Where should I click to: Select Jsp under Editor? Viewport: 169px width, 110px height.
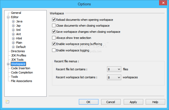[x=18, y=26]
